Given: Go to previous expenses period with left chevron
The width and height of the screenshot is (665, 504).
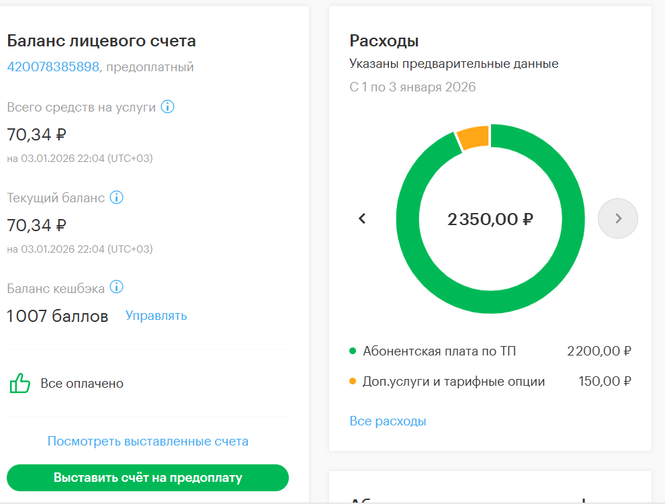Looking at the screenshot, I should click(x=362, y=218).
